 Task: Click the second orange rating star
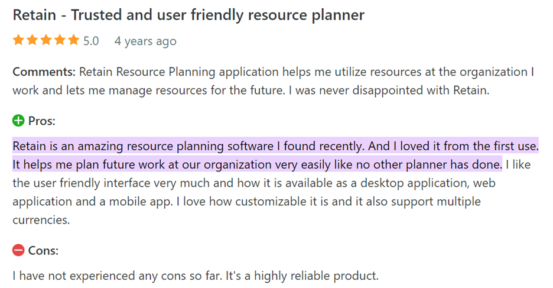pyautogui.click(x=32, y=40)
